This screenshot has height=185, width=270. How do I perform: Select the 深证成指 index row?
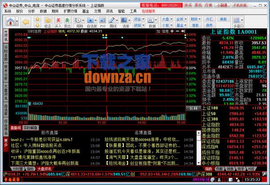234,141
